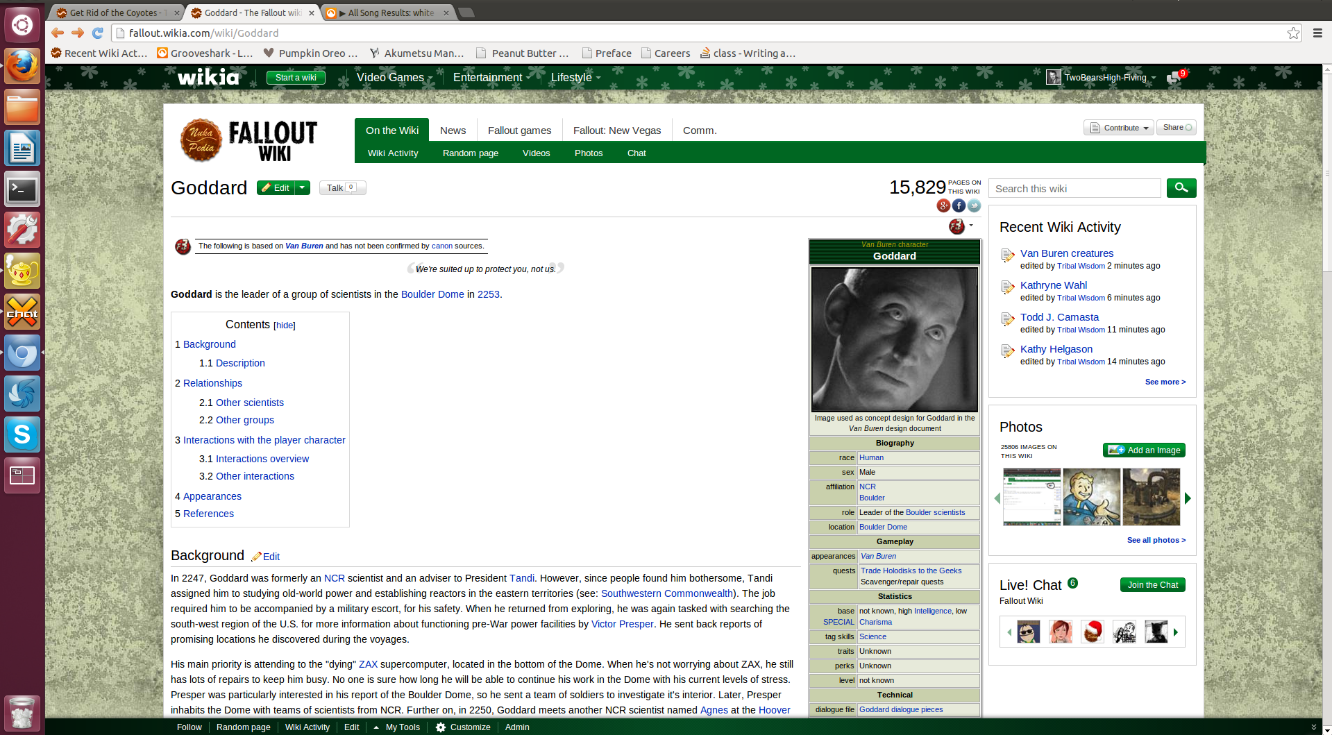1332x735 pixels.
Task: Open dropdown next to Fallout icon
Action: (971, 226)
